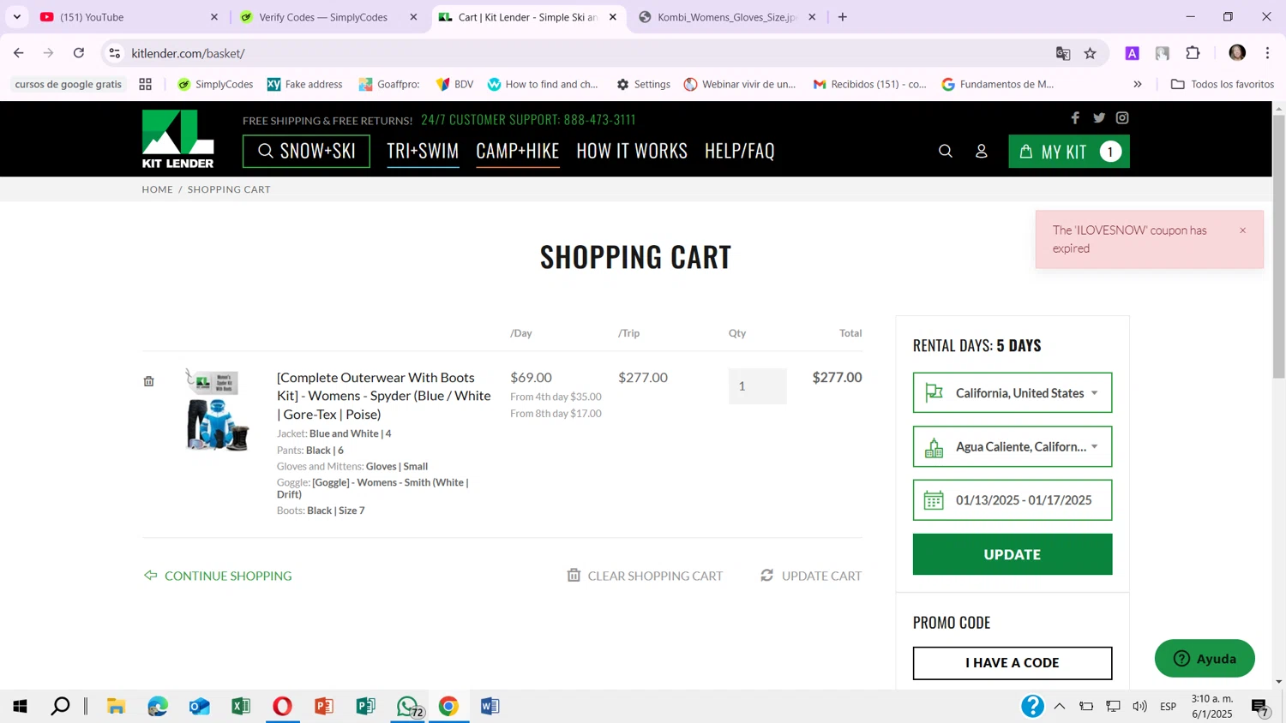
Task: Open volume control in system tray
Action: click(1139, 706)
